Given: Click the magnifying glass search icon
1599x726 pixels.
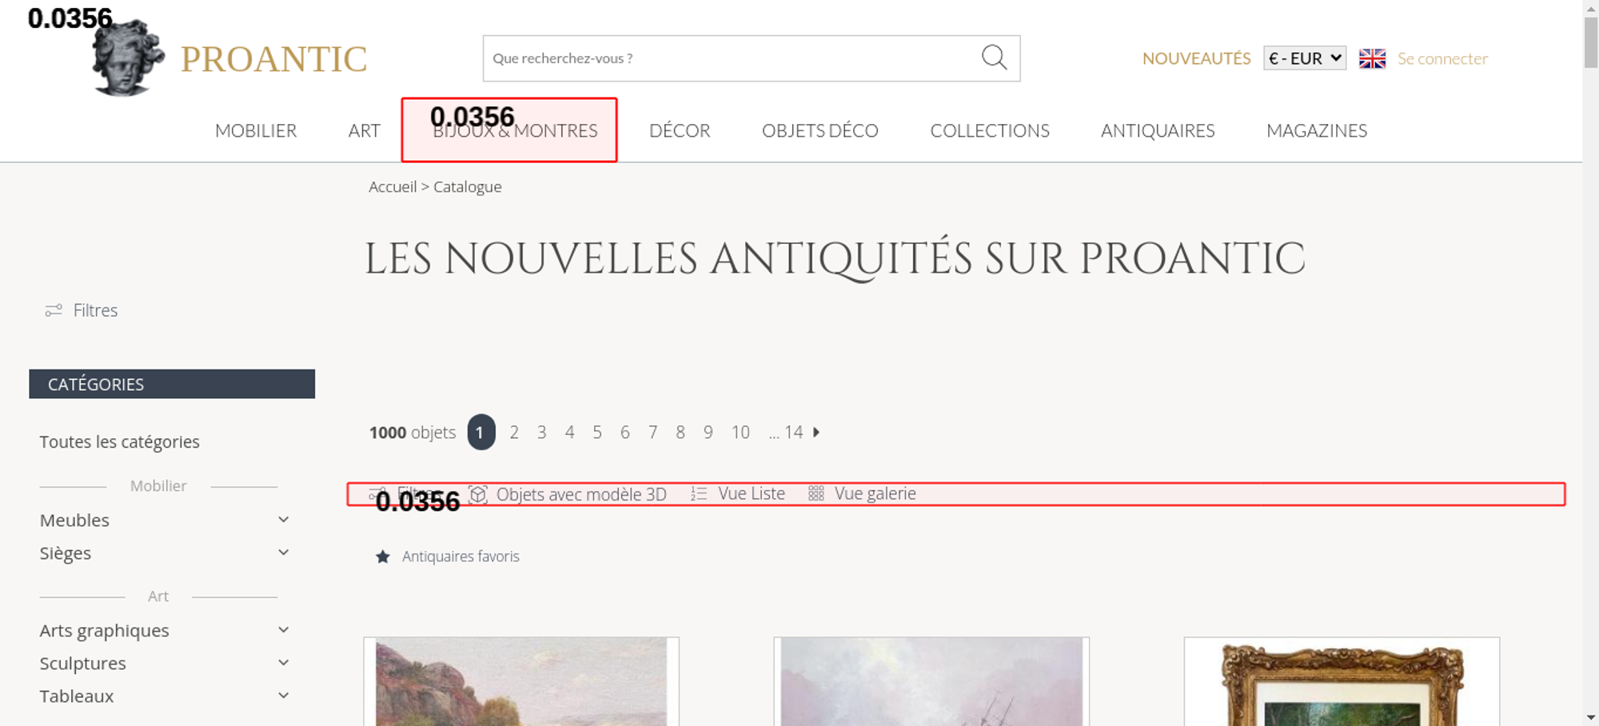Looking at the screenshot, I should click(x=994, y=58).
